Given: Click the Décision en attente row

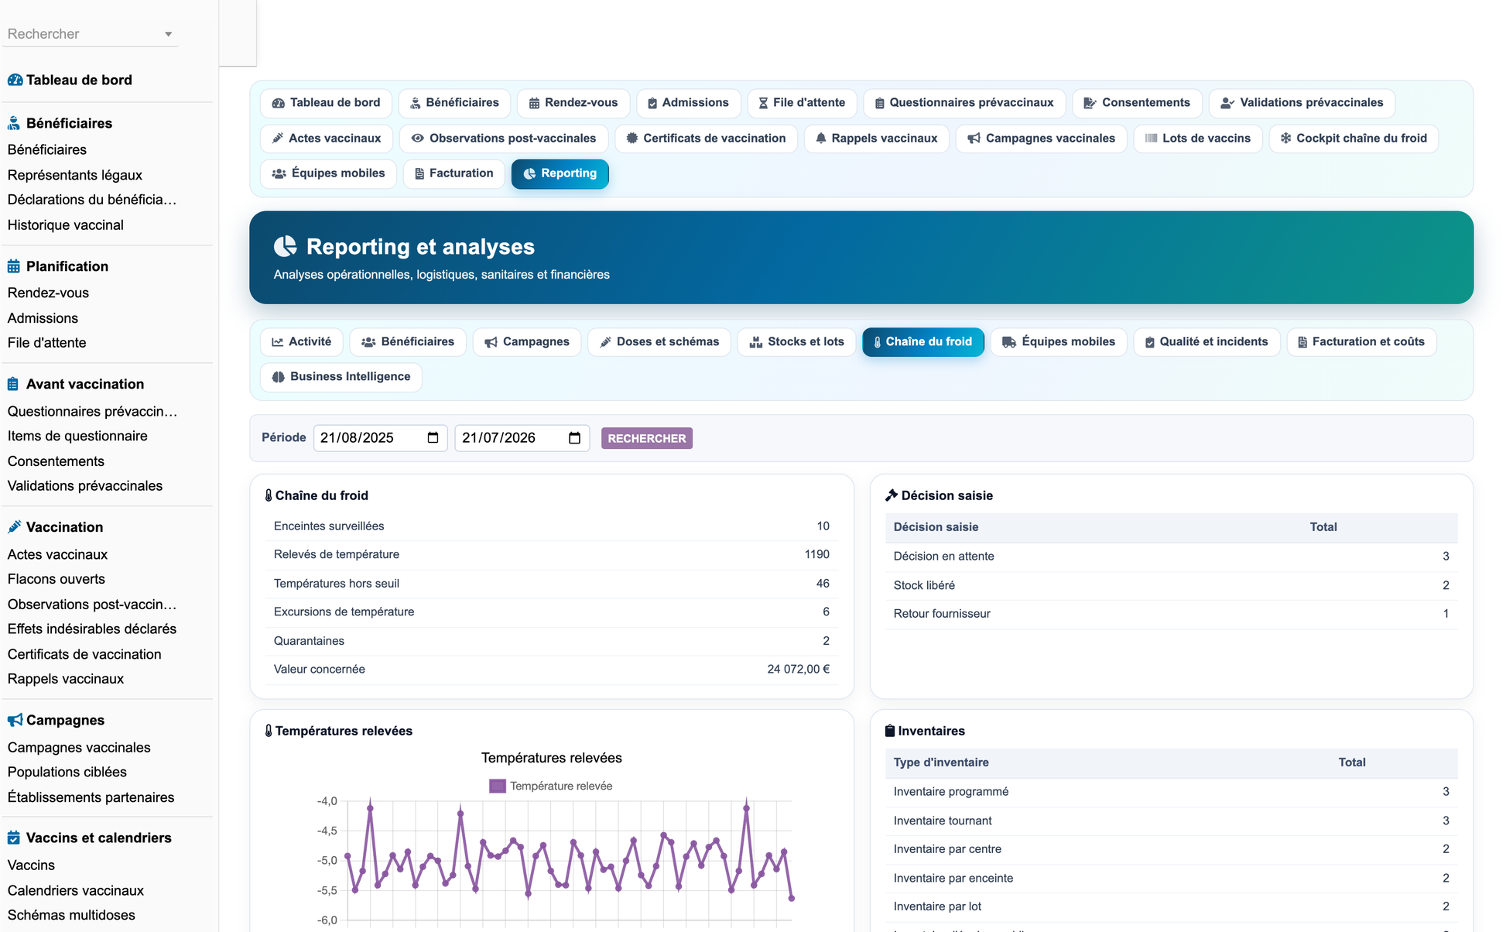Looking at the screenshot, I should coord(1171,557).
